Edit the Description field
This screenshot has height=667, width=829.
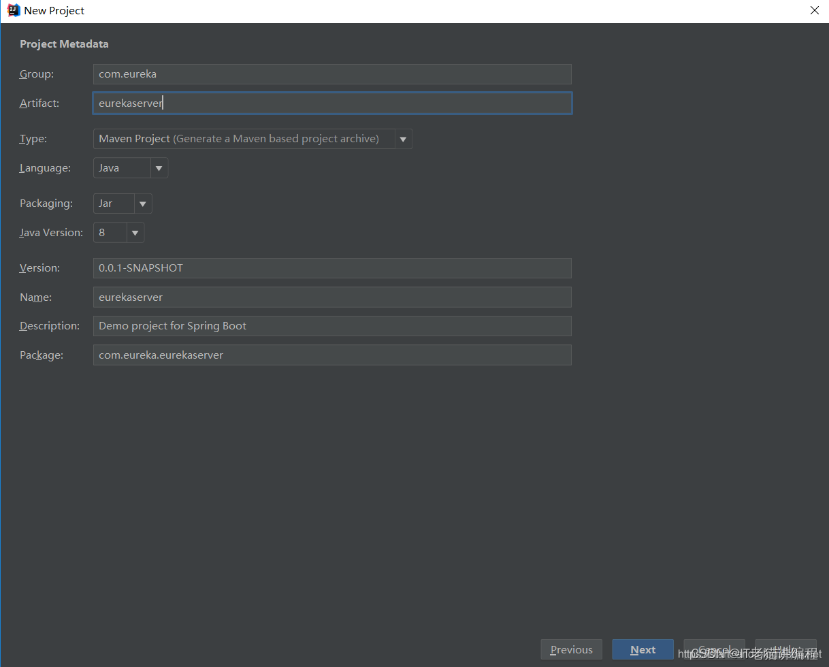(332, 326)
